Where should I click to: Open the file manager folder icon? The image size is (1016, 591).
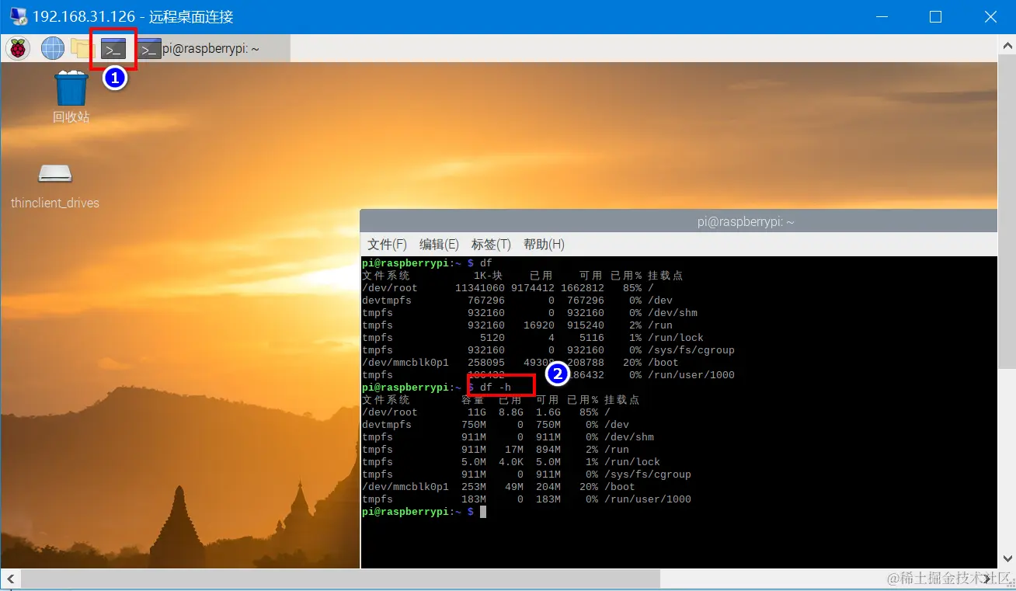point(82,49)
